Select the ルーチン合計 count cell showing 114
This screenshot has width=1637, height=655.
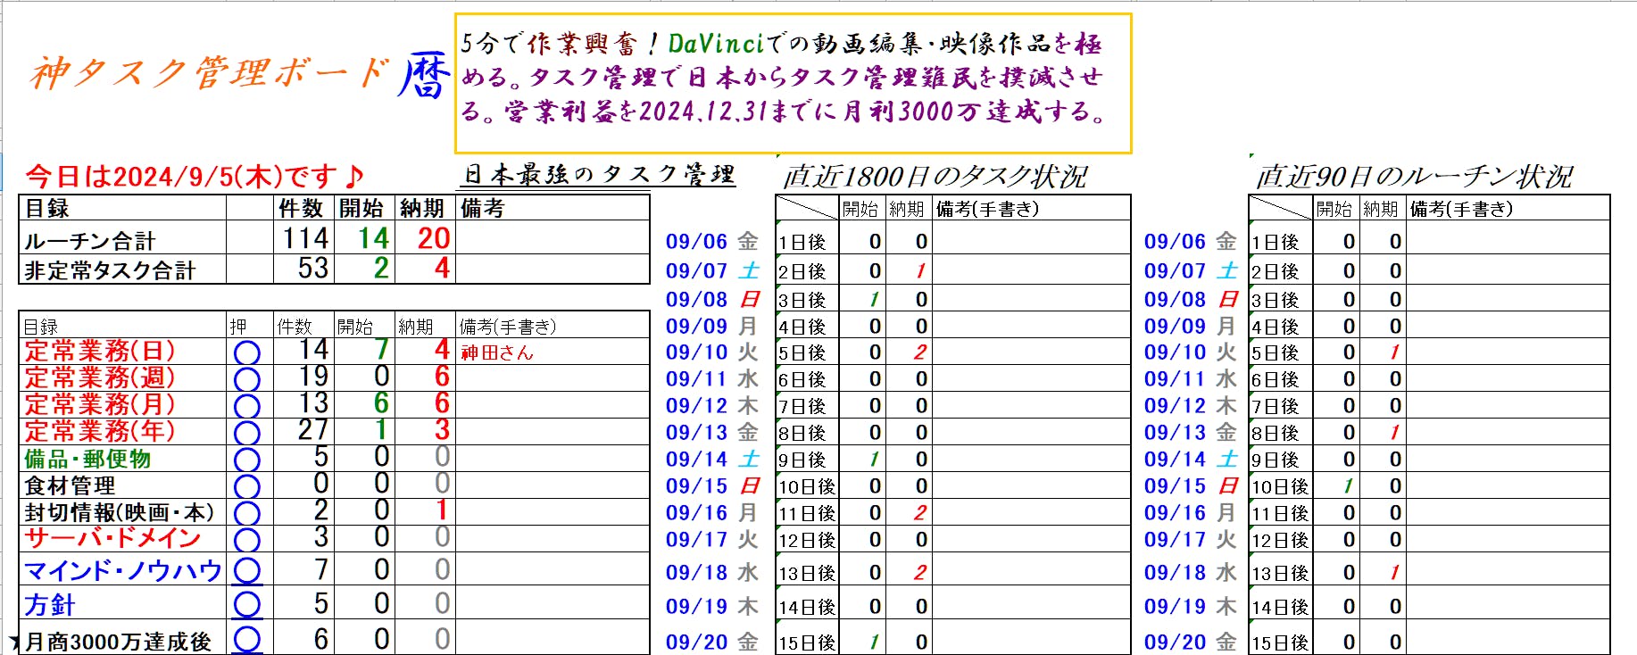(304, 238)
